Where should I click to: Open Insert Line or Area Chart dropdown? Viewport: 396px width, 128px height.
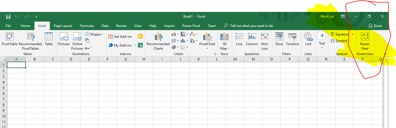175,41
